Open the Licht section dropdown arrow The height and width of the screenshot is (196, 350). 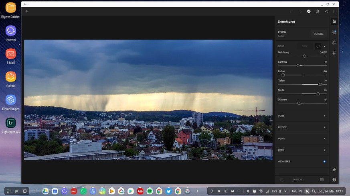tap(324, 46)
